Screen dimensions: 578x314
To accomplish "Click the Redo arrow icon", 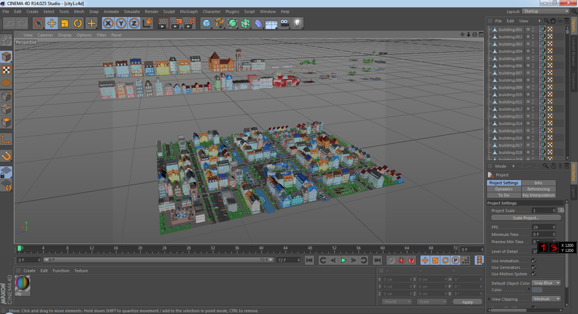I will (x=22, y=23).
